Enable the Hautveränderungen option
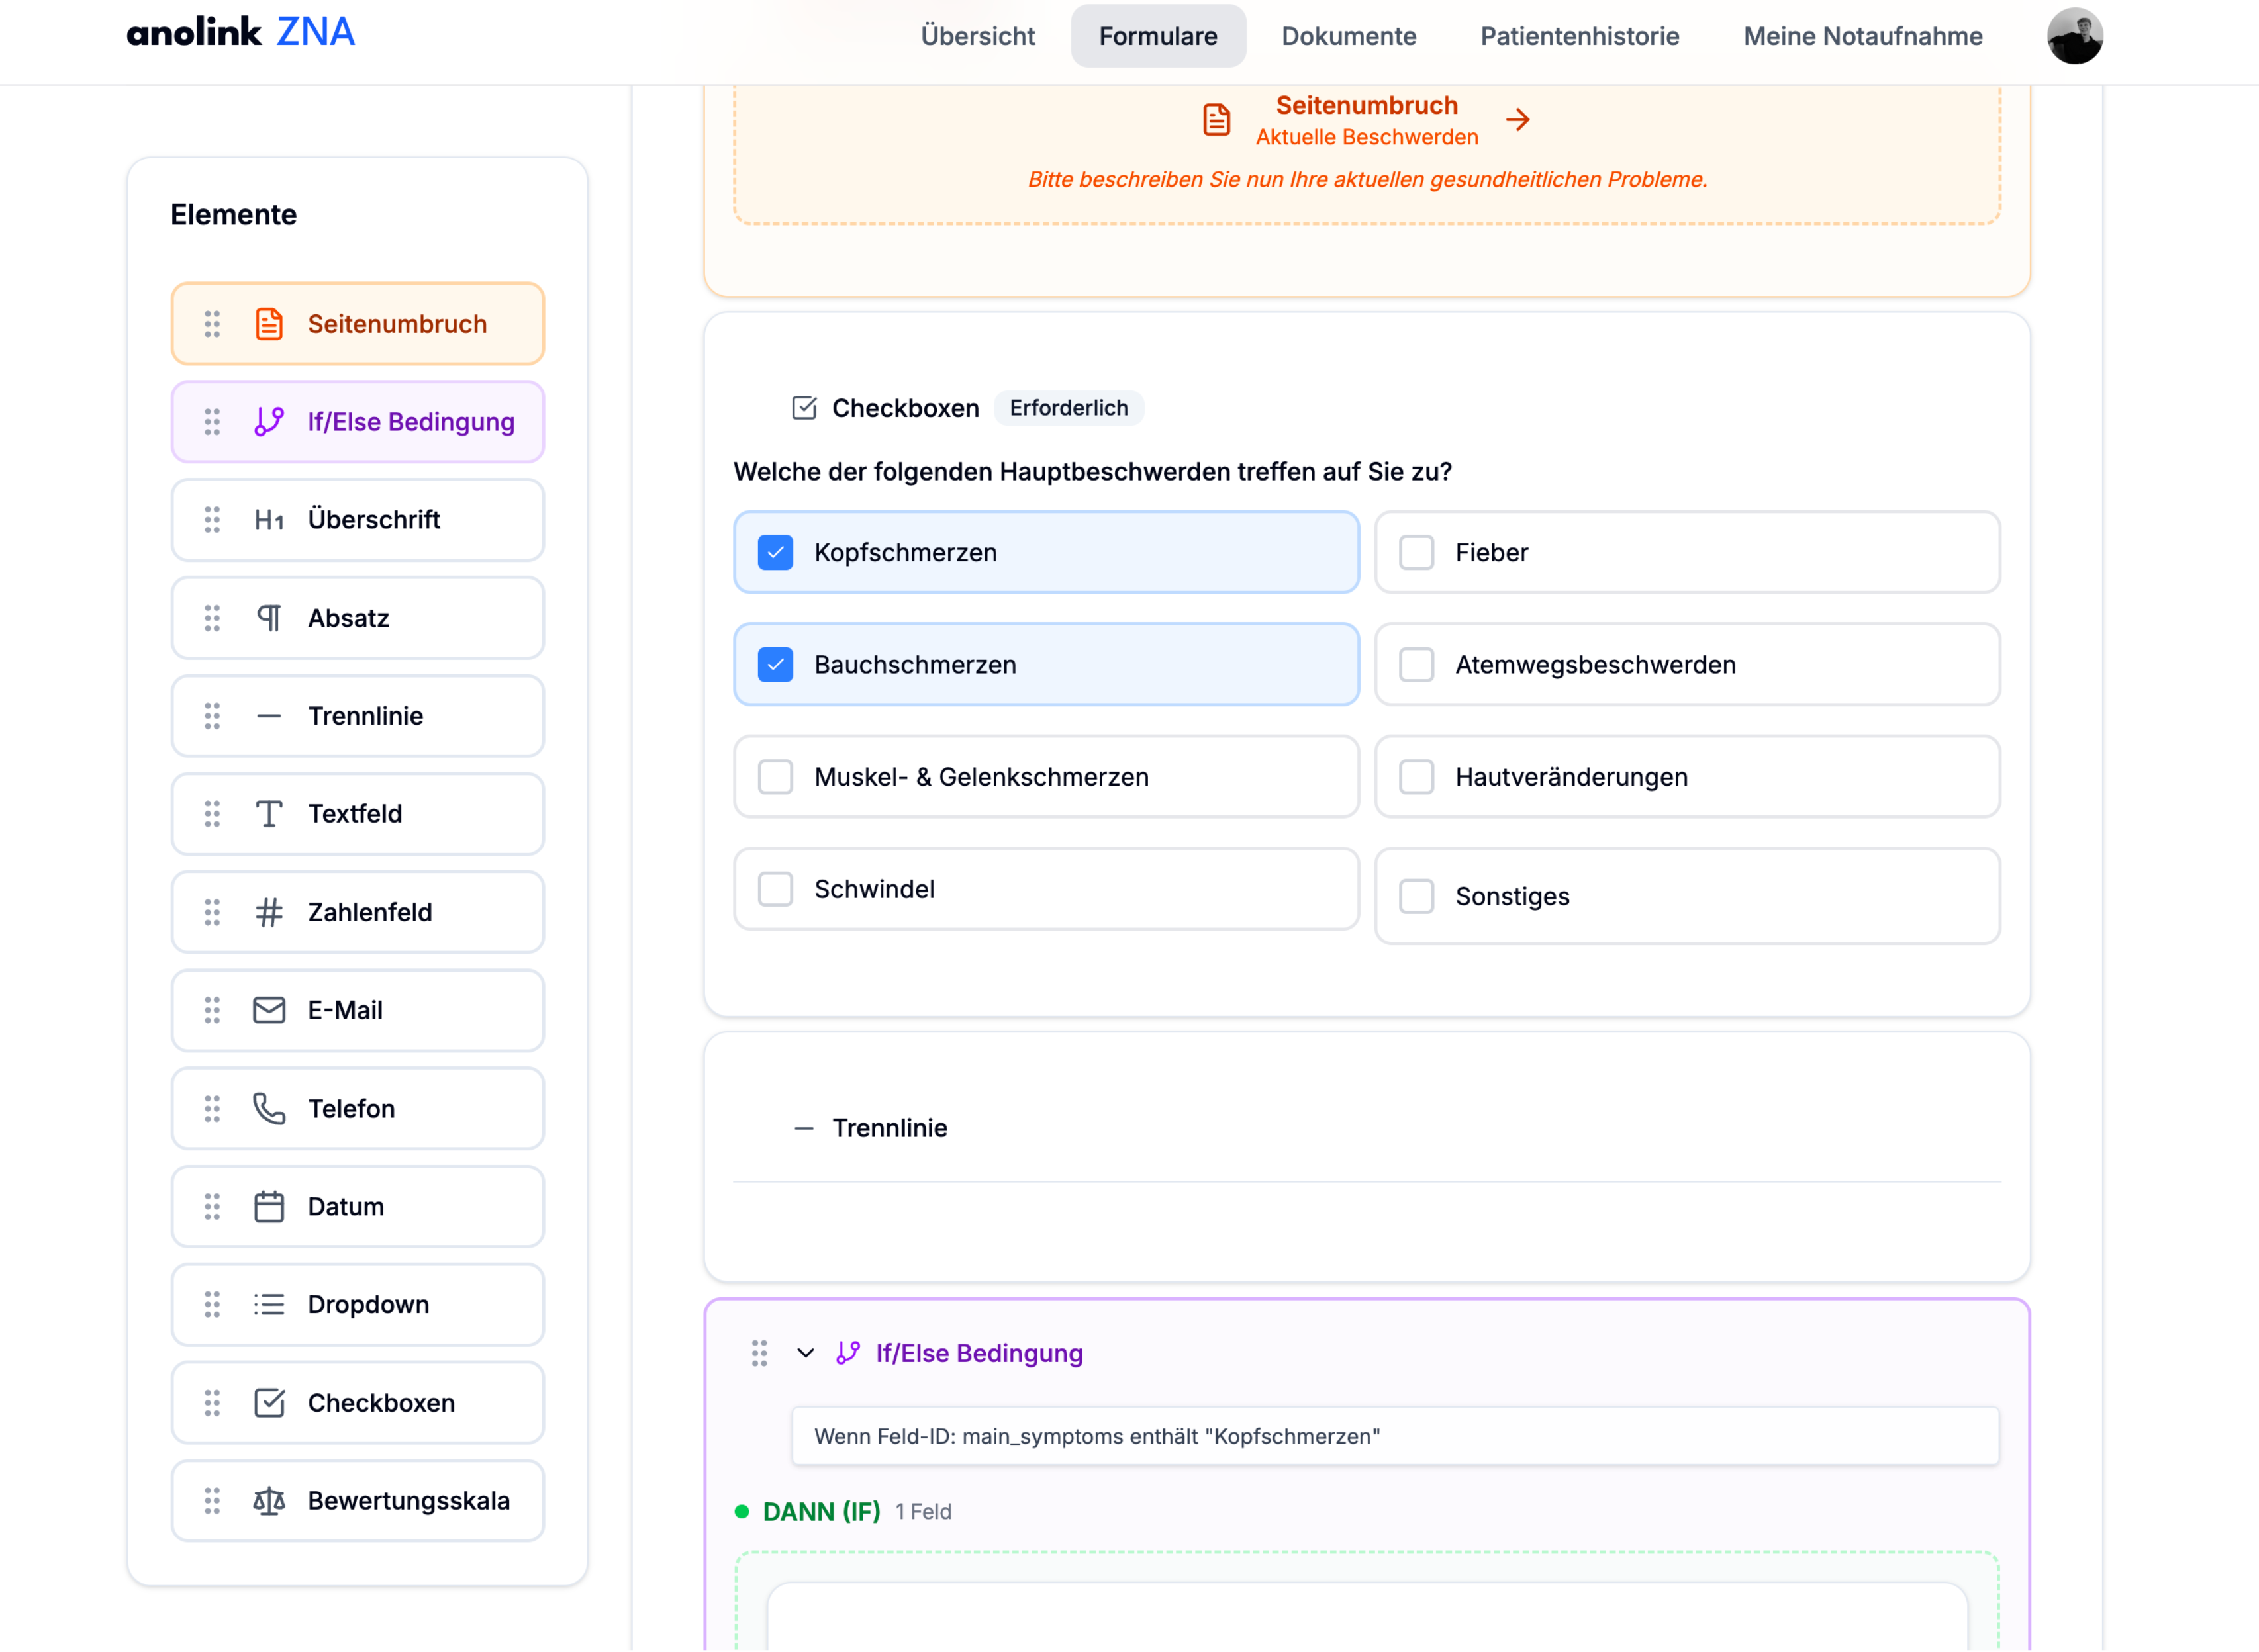This screenshot has width=2259, height=1652. coord(1416,777)
